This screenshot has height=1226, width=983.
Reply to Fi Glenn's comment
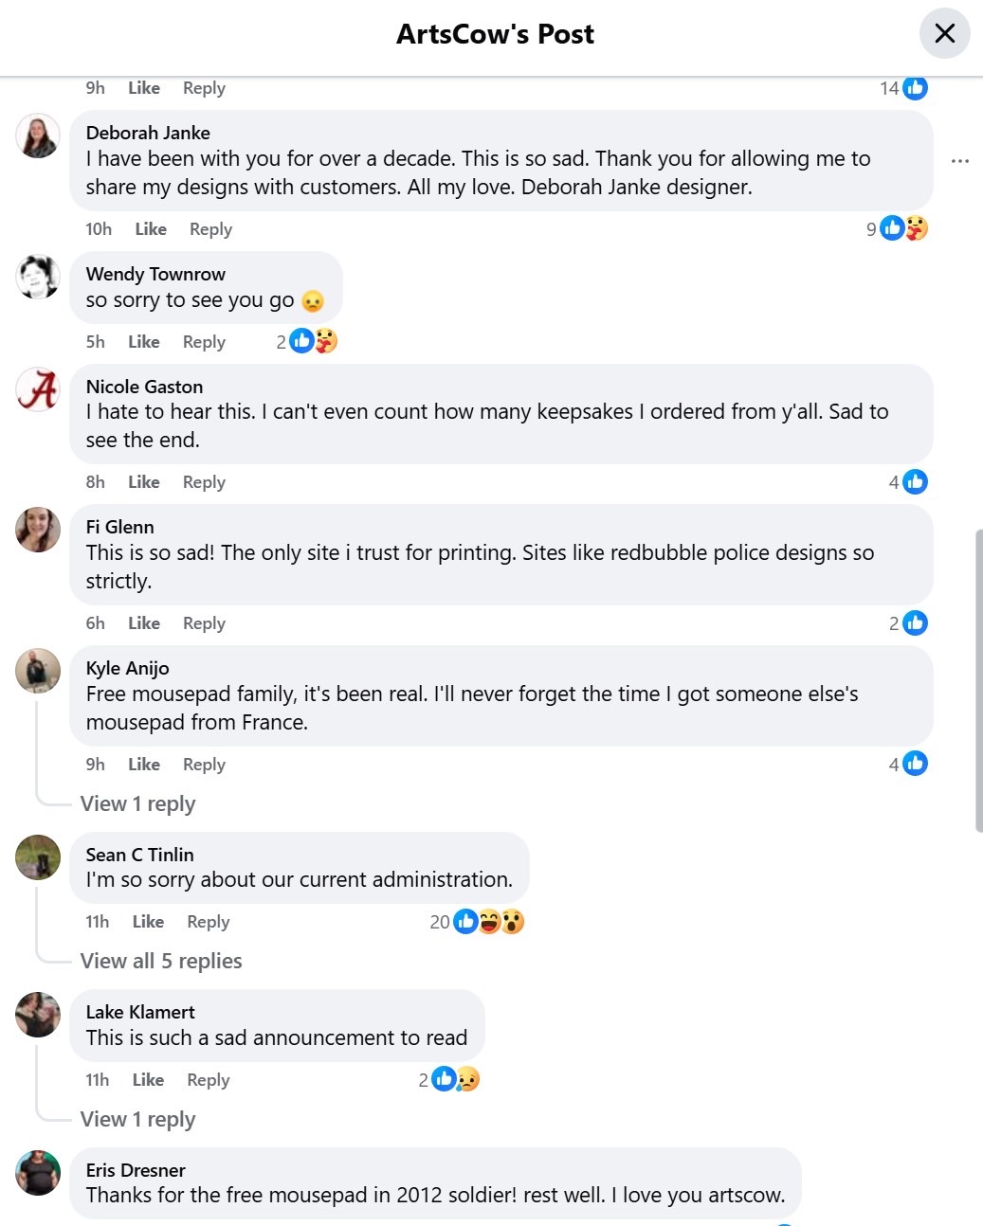point(204,623)
